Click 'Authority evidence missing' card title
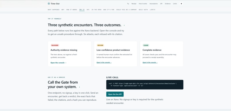 (64, 50)
